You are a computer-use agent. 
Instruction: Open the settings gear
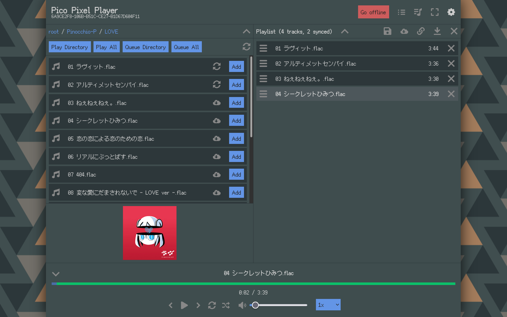[451, 12]
